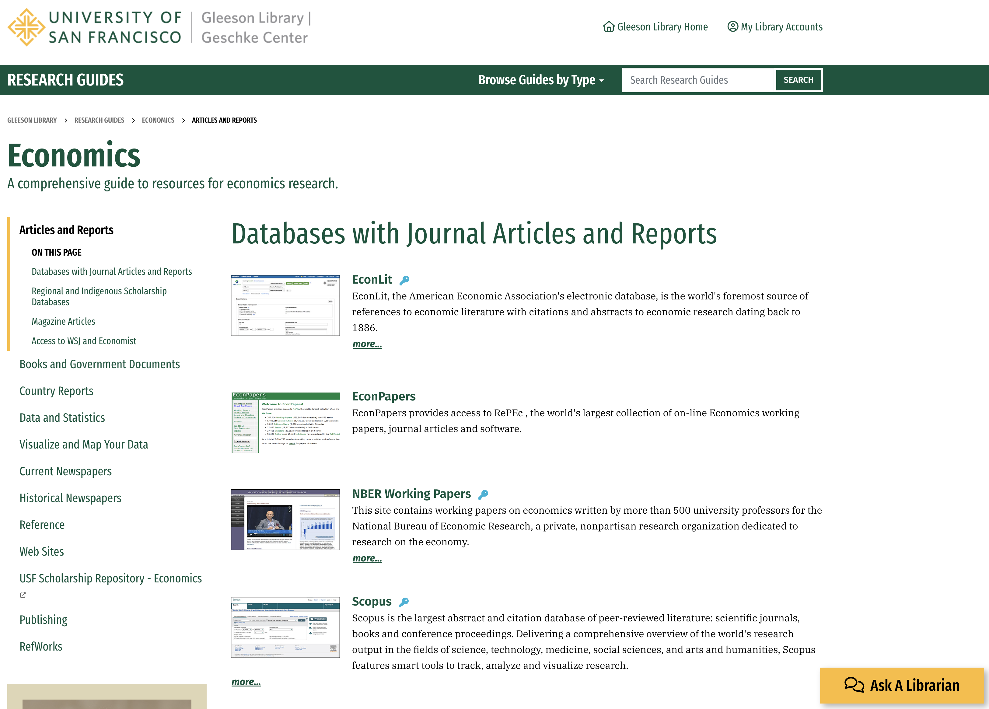Click the Gleeson Library Geschke Center header text
The height and width of the screenshot is (709, 989).
click(256, 27)
